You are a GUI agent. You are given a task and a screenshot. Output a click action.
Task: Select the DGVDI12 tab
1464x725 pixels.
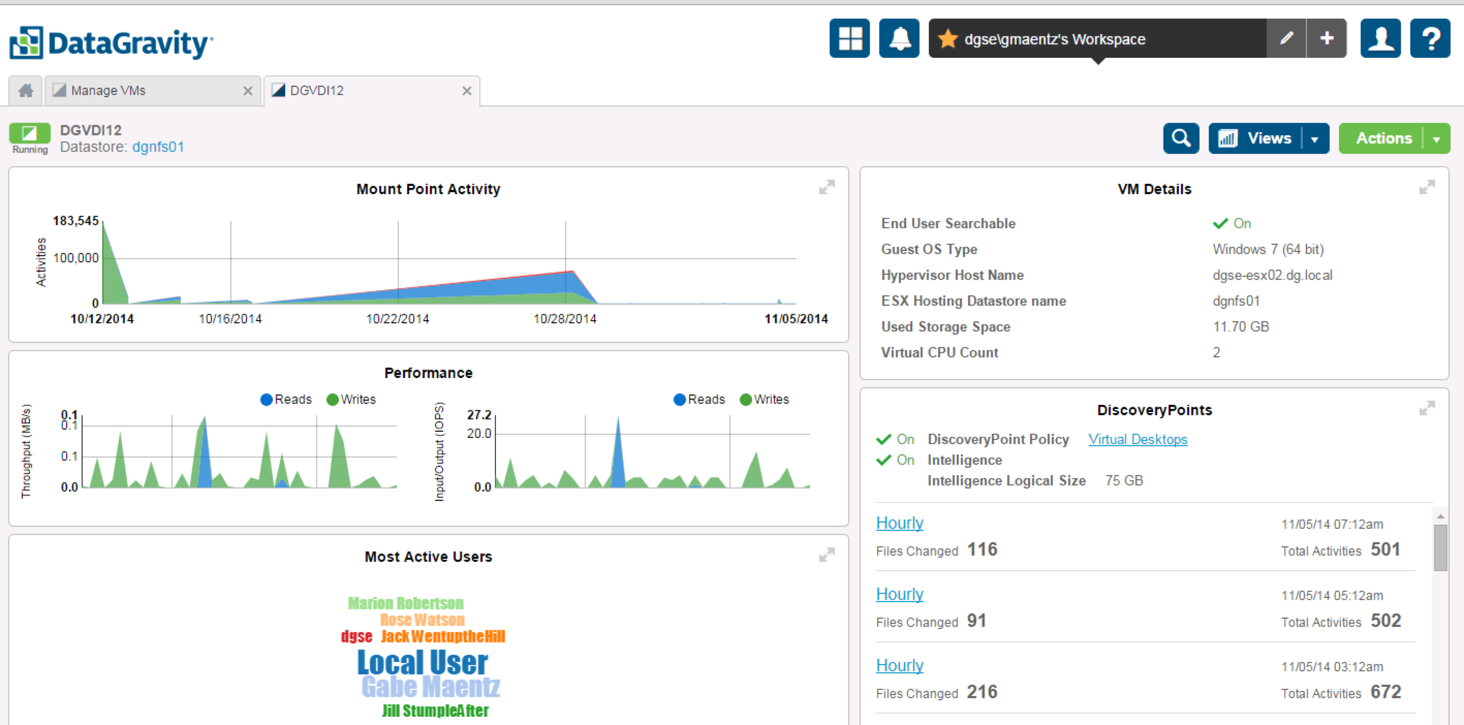pos(372,91)
